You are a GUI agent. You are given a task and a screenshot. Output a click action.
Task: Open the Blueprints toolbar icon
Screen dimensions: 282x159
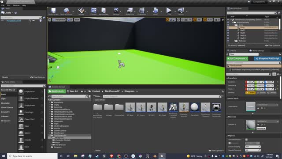pos(130,11)
